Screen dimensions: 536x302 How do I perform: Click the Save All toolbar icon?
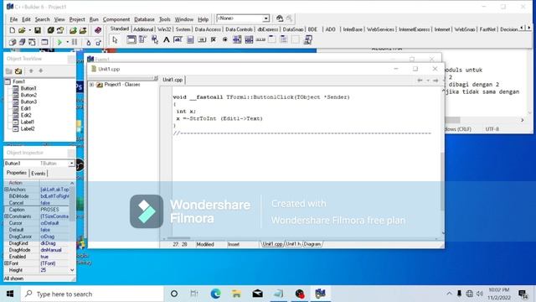pyautogui.click(x=50, y=30)
